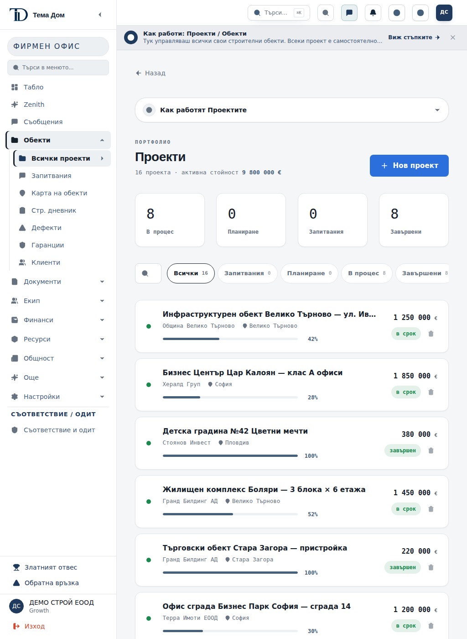The height and width of the screenshot is (639, 467).
Task: Delete the Инфраструктурен обект Велико Търново project
Action: click(x=431, y=334)
